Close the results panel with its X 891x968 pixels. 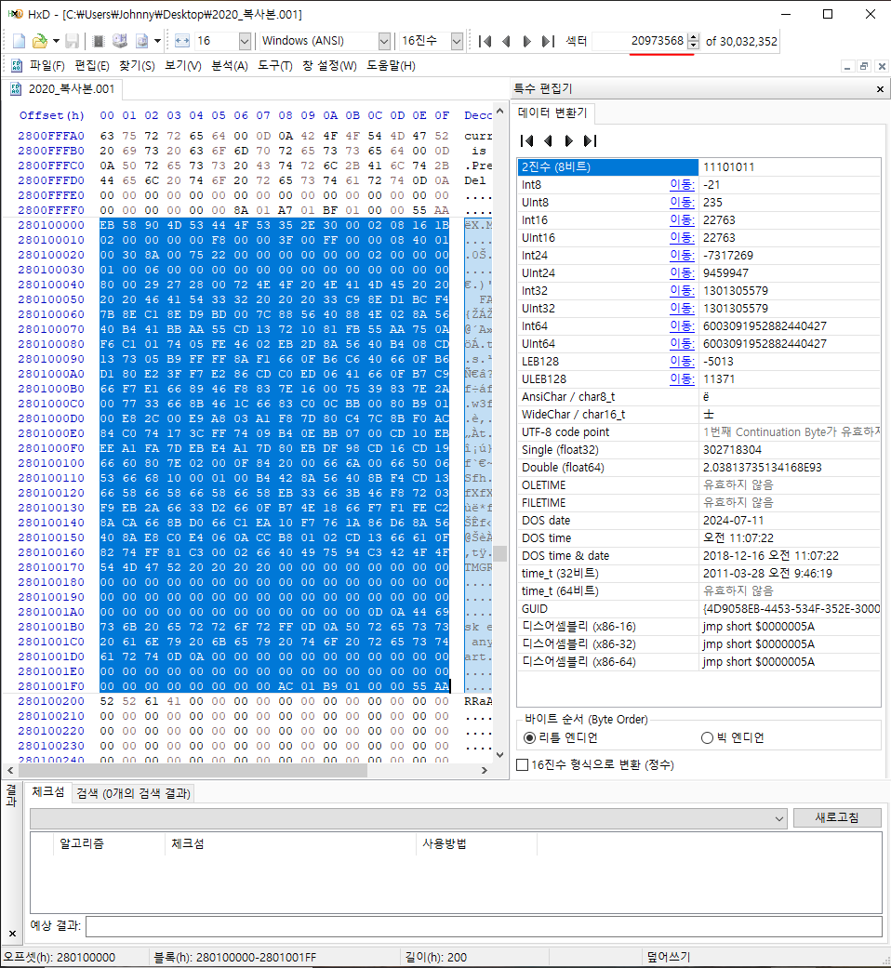pos(12,934)
